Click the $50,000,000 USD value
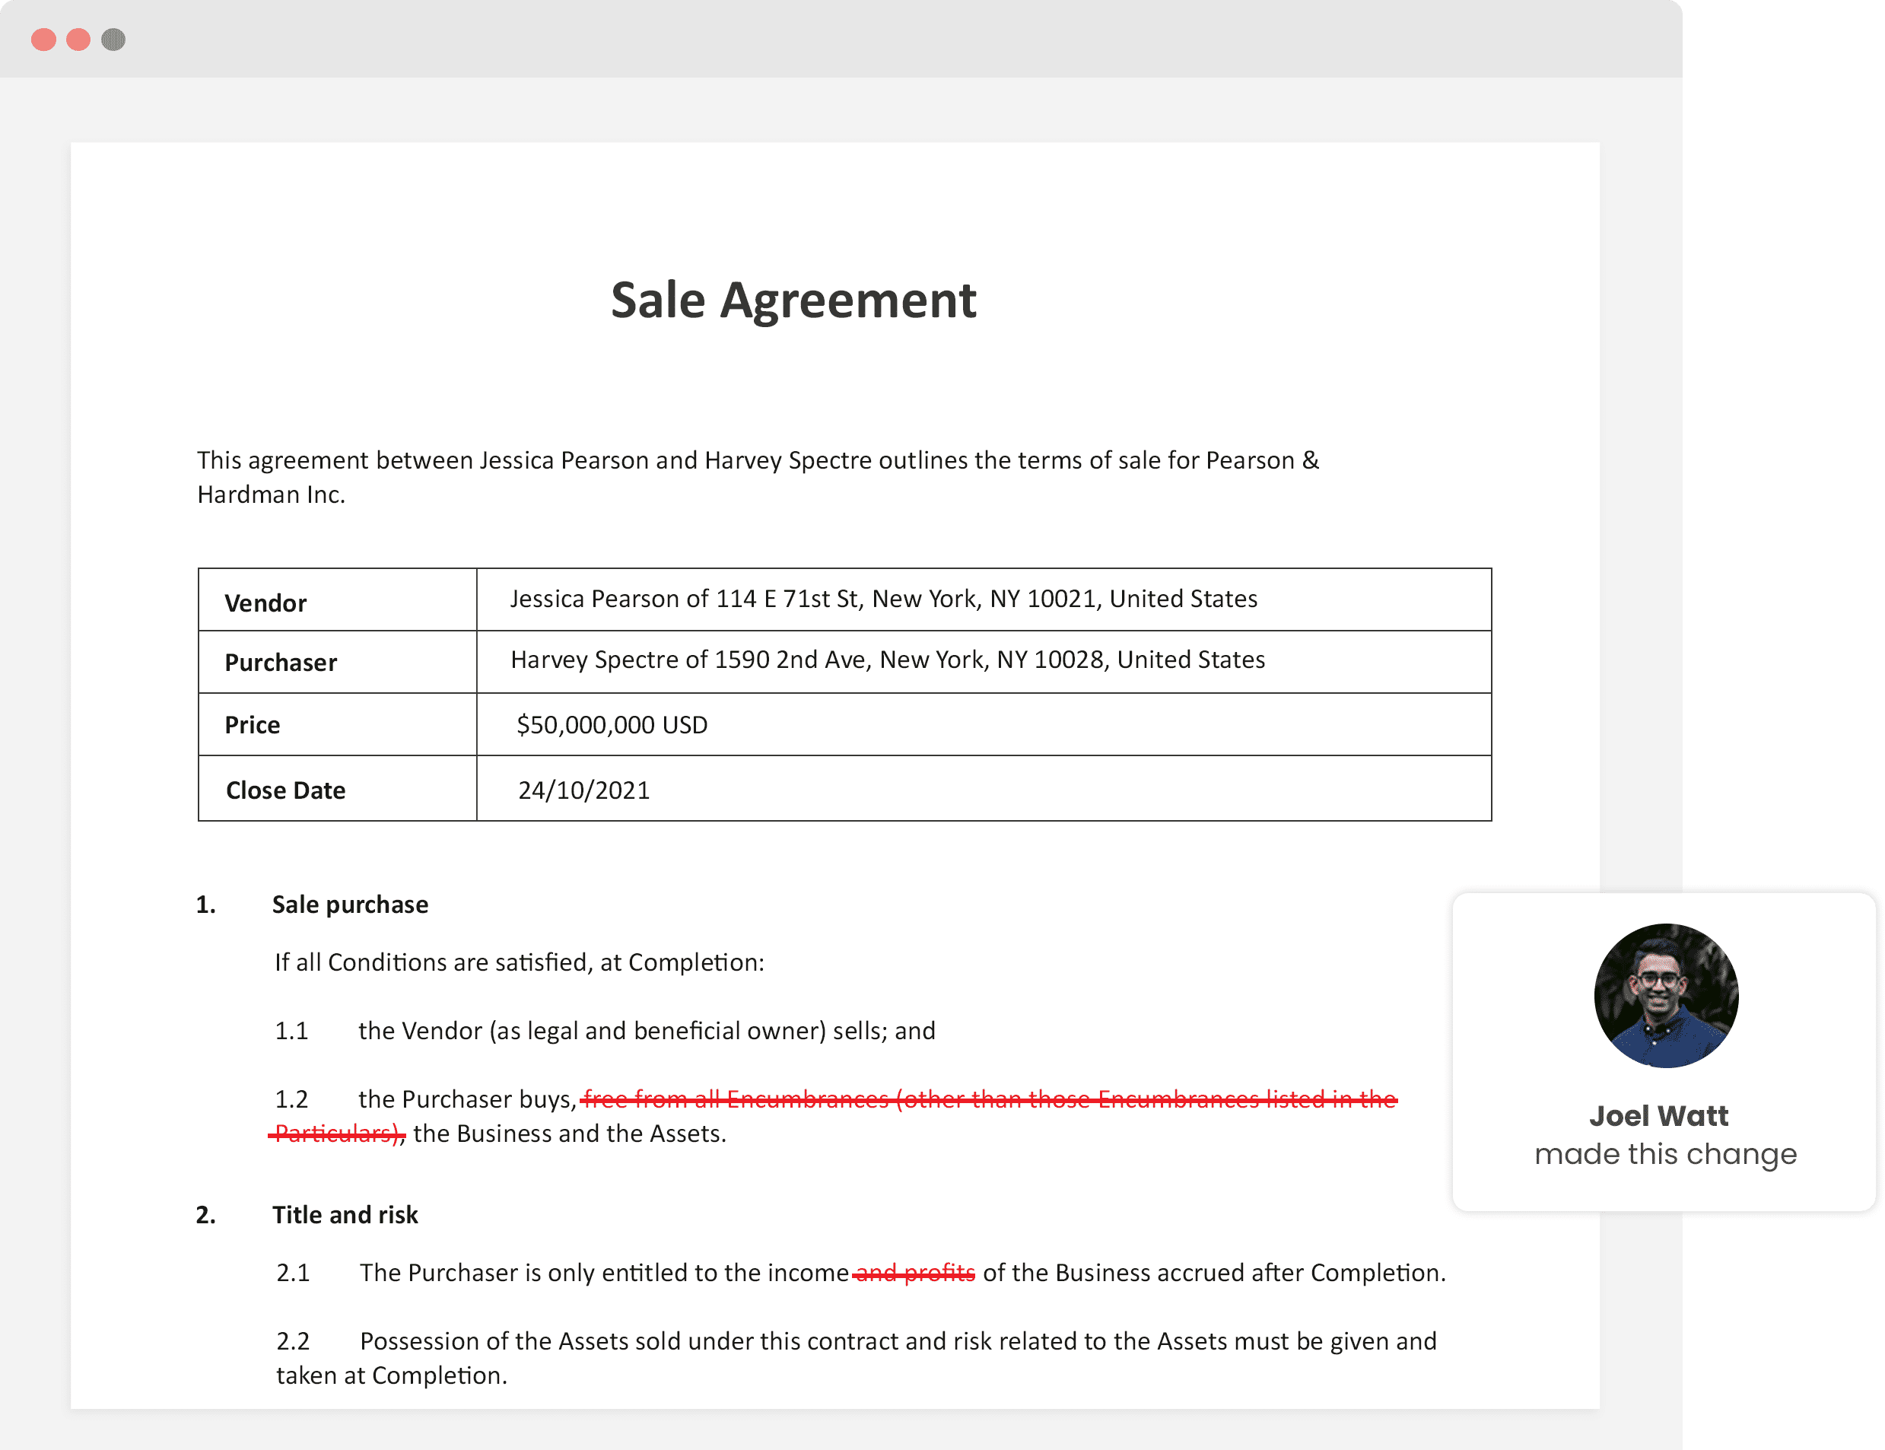The width and height of the screenshot is (1885, 1450). pyautogui.click(x=612, y=725)
